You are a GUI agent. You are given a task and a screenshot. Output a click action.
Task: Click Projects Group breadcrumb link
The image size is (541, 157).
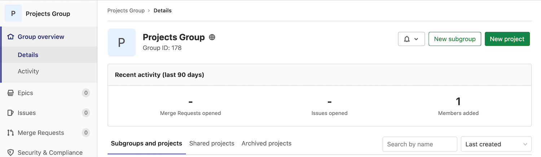pos(126,10)
